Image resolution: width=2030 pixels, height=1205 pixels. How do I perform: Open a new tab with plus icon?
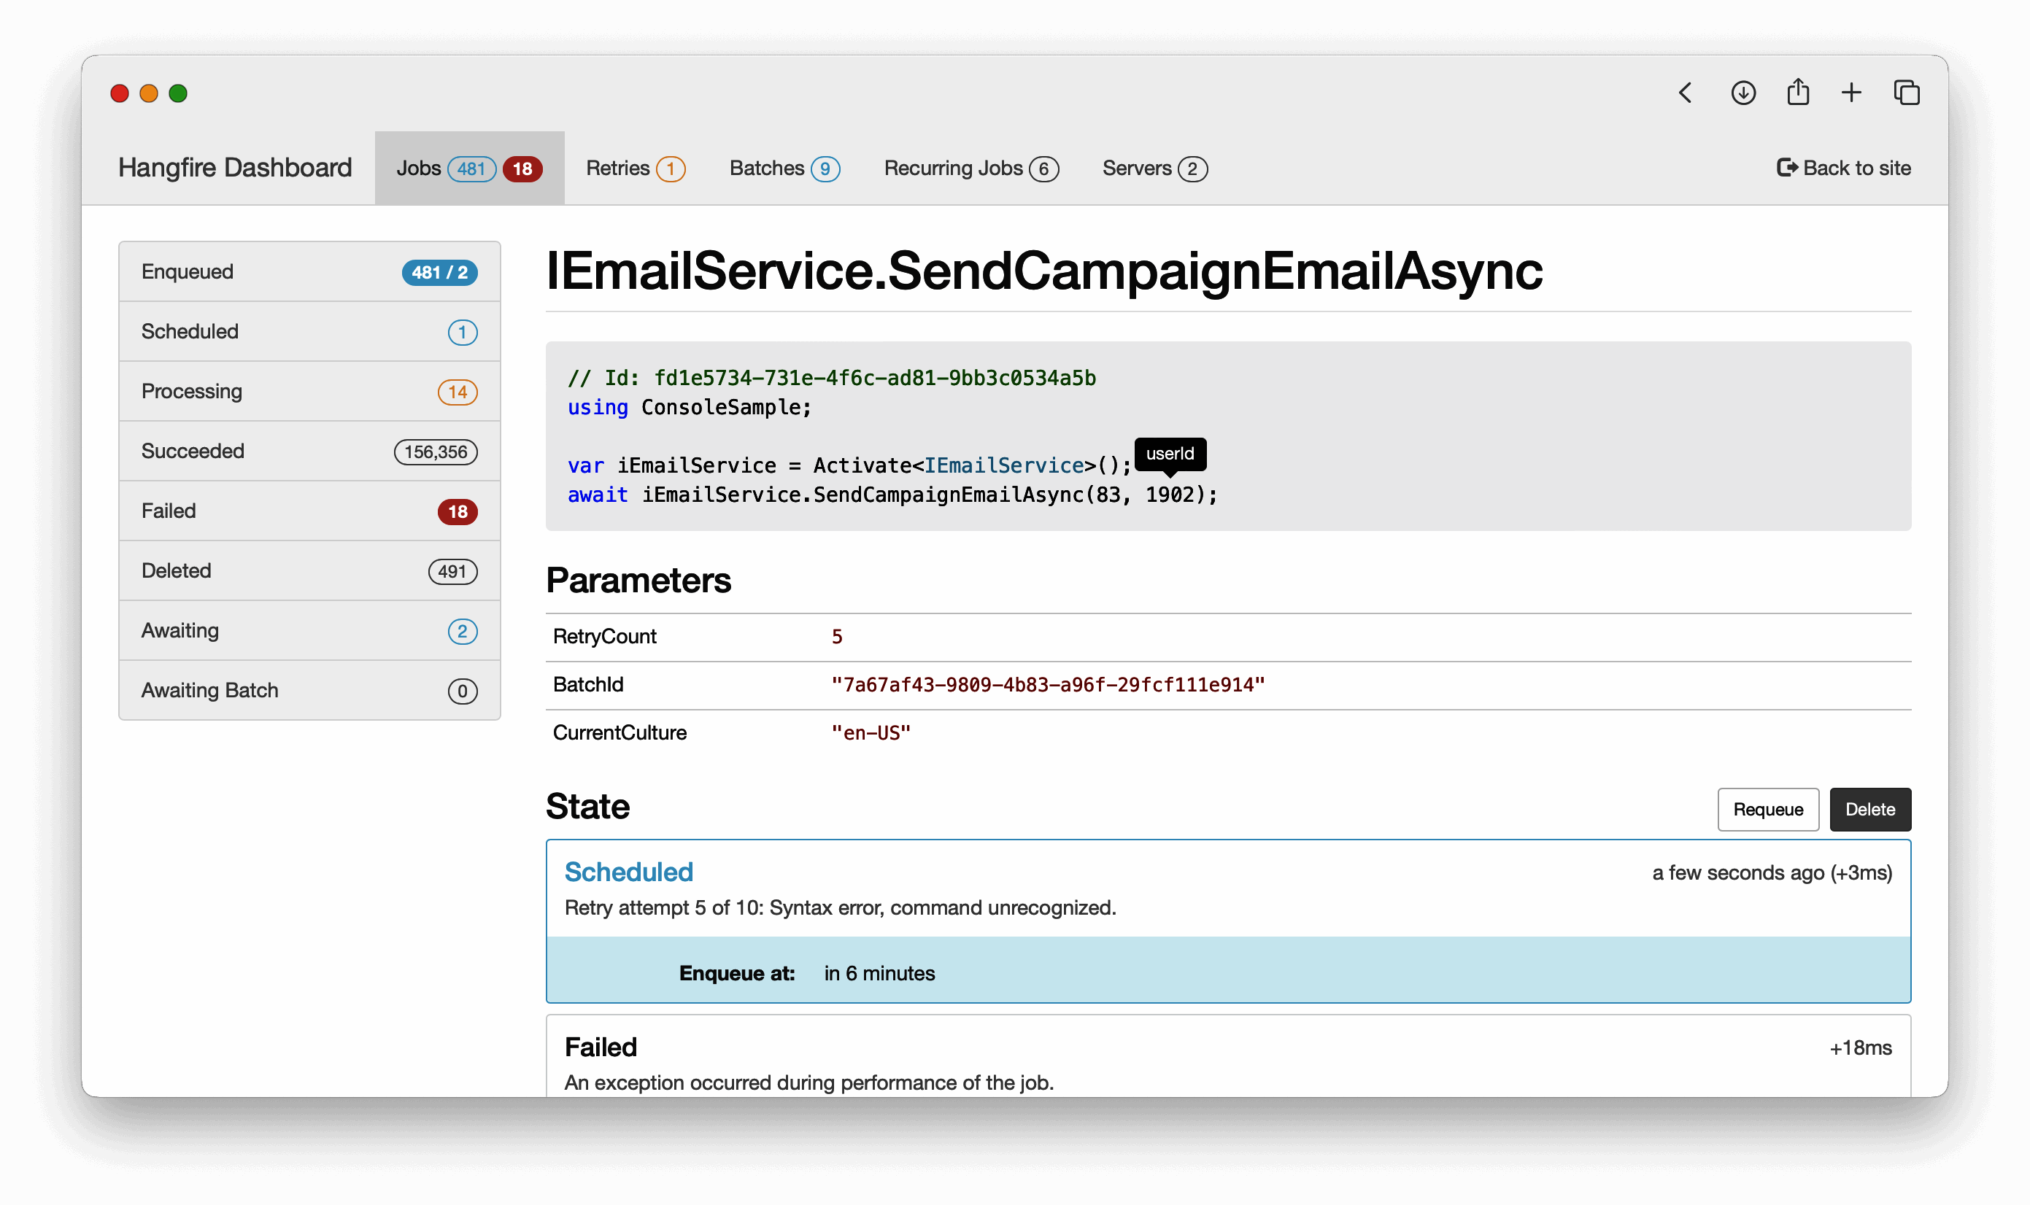pos(1851,93)
